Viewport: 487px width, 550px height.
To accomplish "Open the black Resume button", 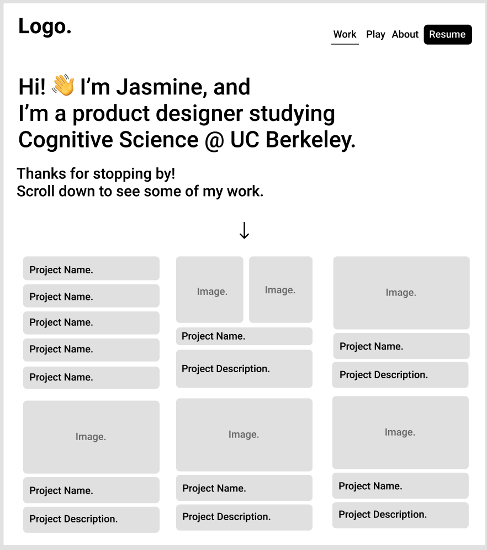I will pos(447,34).
